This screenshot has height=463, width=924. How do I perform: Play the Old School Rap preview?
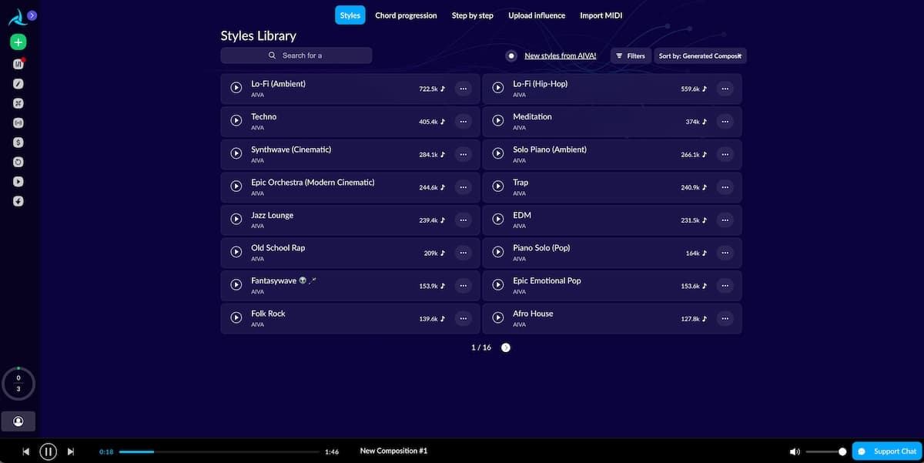[236, 253]
